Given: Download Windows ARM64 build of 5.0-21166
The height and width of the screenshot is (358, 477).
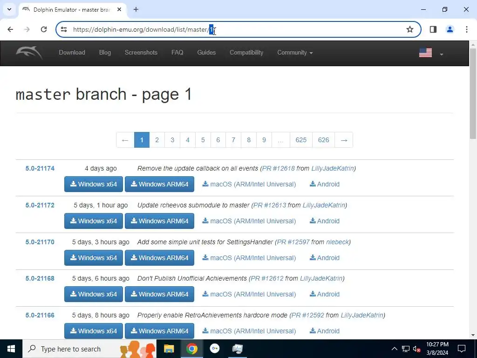Looking at the screenshot, I should click(x=159, y=331).
